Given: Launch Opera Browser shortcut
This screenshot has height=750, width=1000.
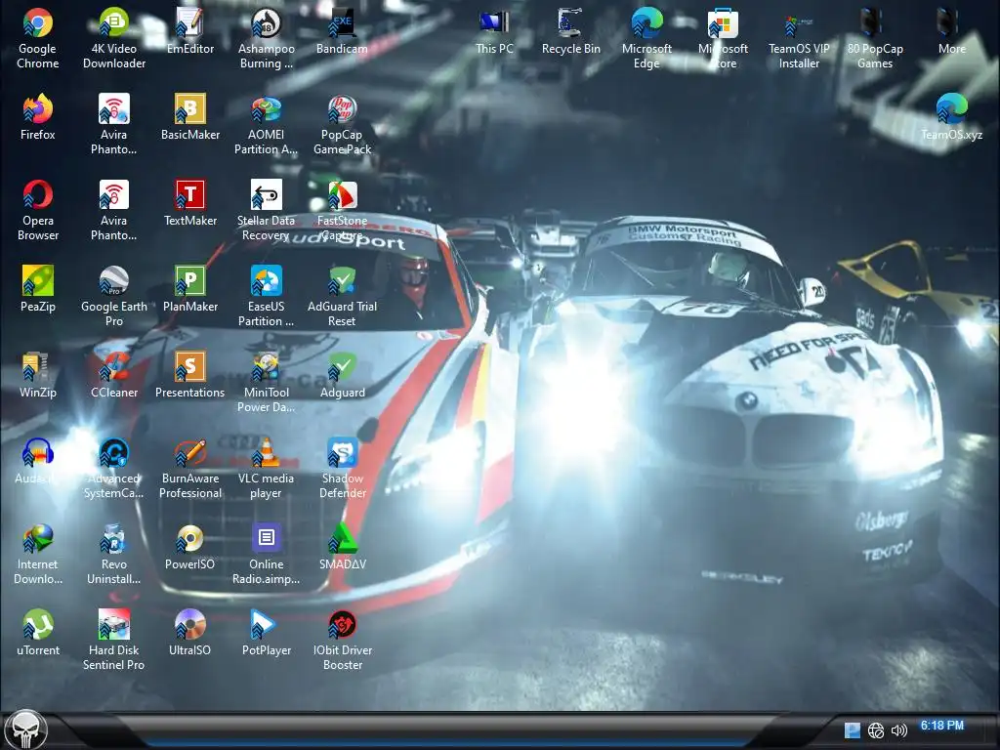Looking at the screenshot, I should pos(38,195).
